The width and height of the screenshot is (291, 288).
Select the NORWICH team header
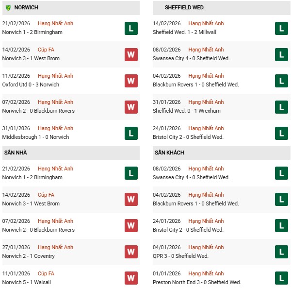(x=27, y=8)
